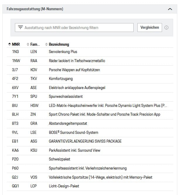Click the filter icon in search box
Screen dimensions: 184x195
coord(21,27)
